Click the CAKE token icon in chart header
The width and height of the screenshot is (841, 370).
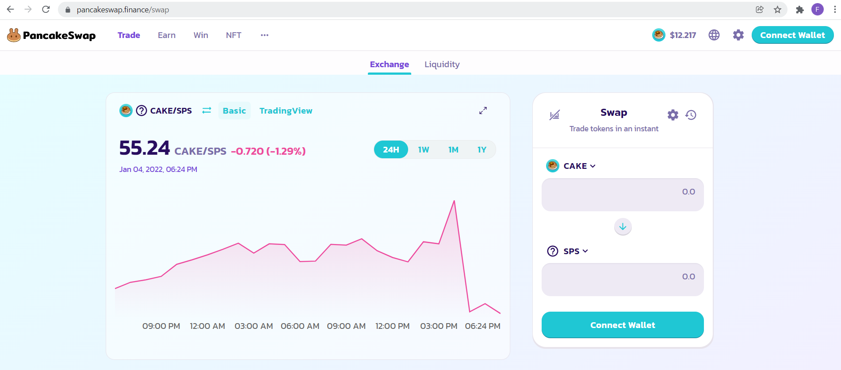click(x=126, y=111)
